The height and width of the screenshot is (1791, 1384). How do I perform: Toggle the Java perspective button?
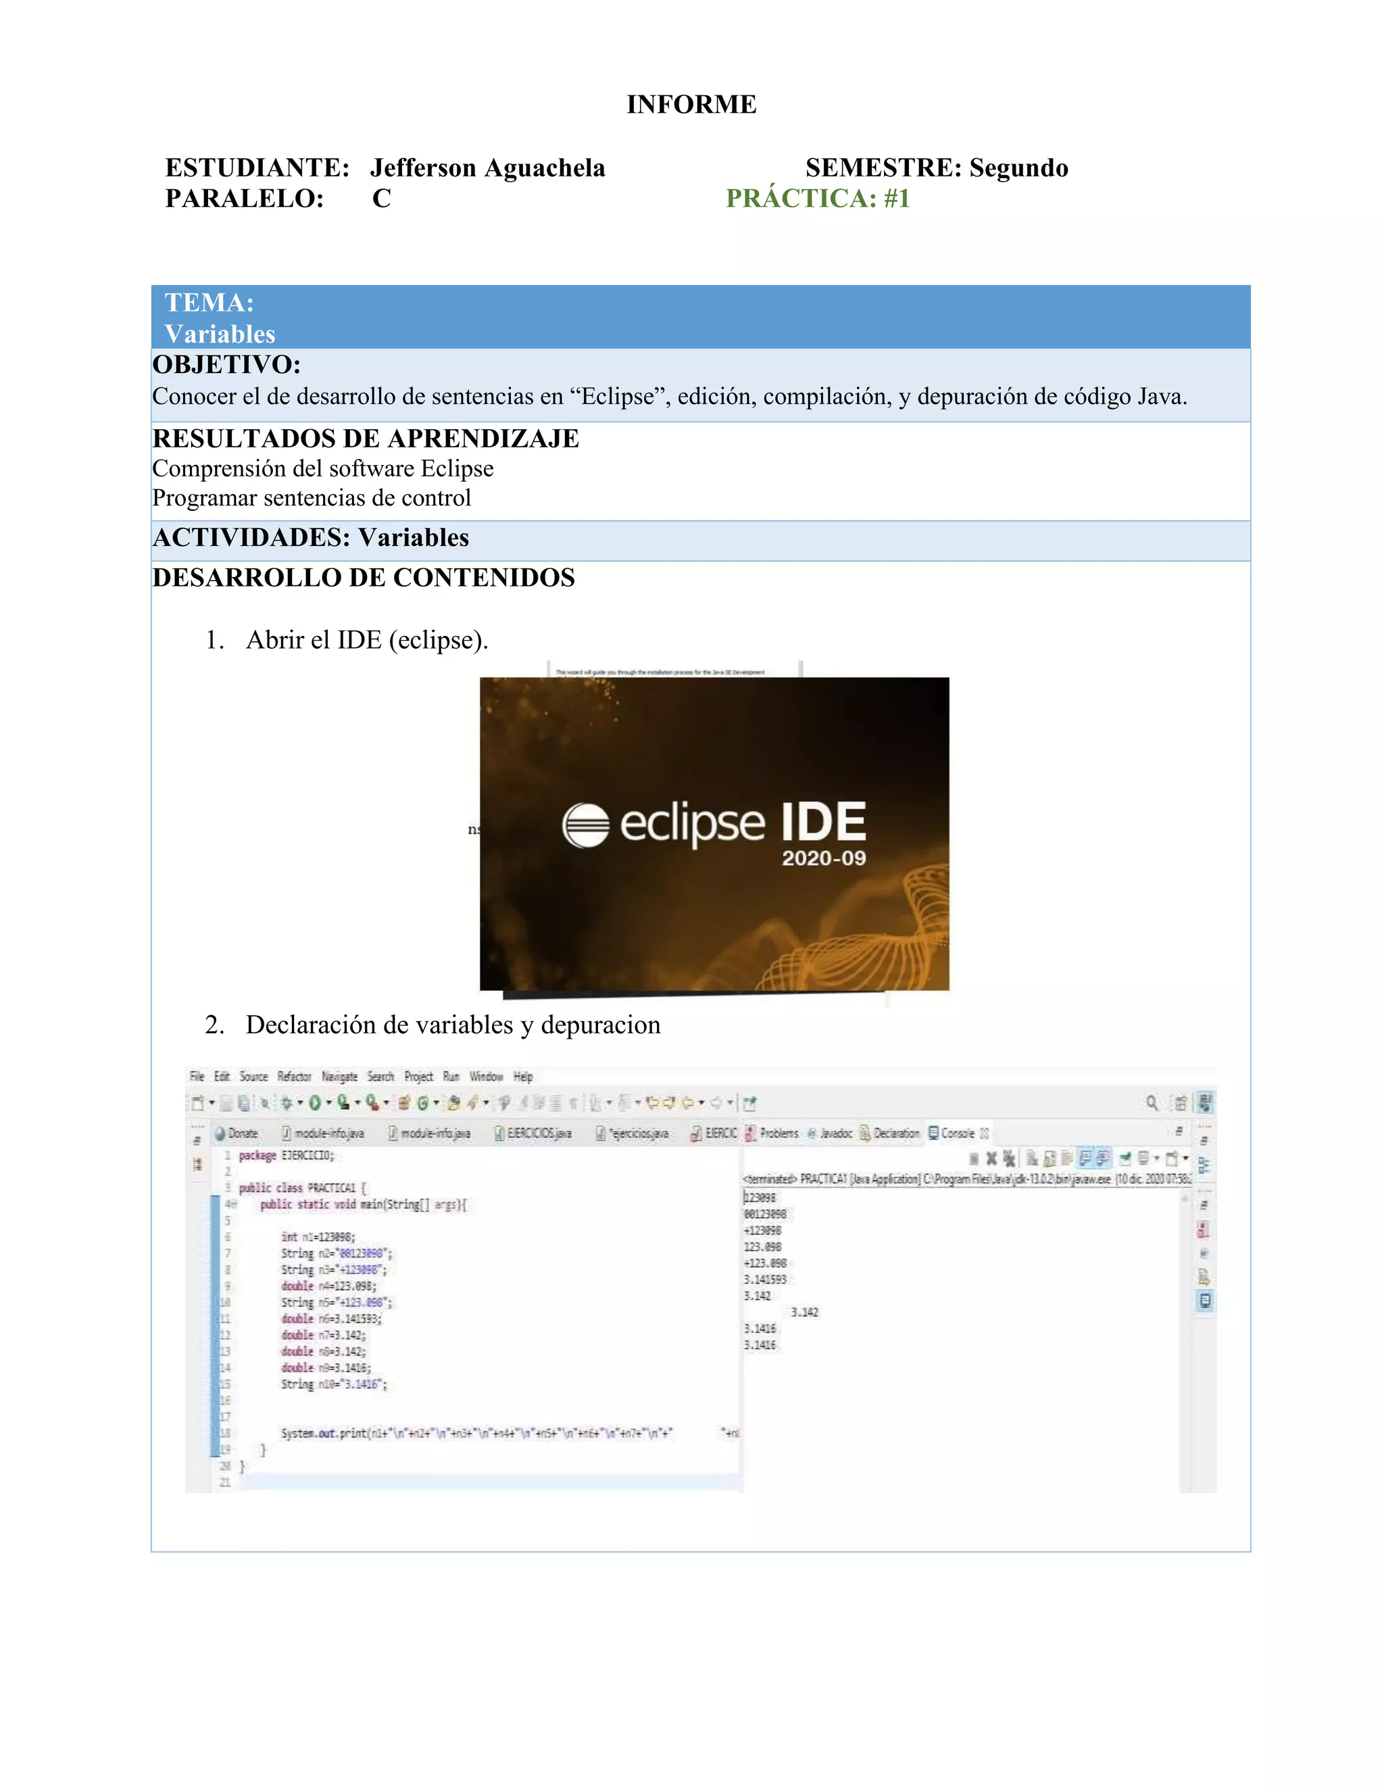pyautogui.click(x=1204, y=1102)
